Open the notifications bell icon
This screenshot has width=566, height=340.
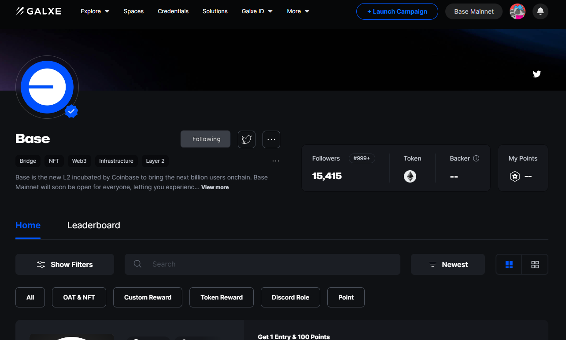click(x=540, y=11)
